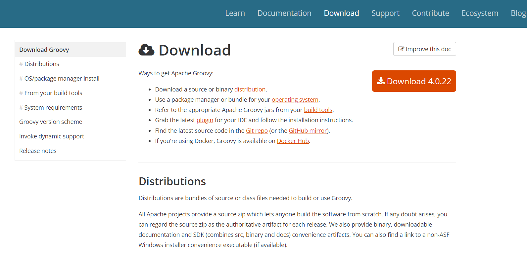This screenshot has height=255, width=527.
Task: Go to the Documentation page
Action: pyautogui.click(x=284, y=13)
